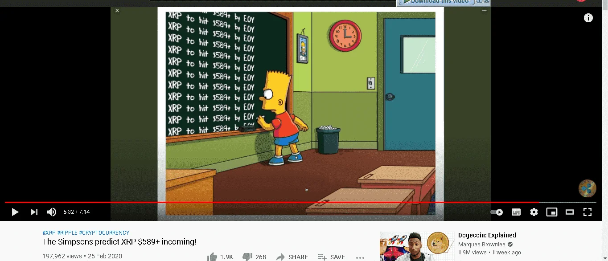Activate the miniplayer mode
This screenshot has height=261, width=608.
point(552,212)
